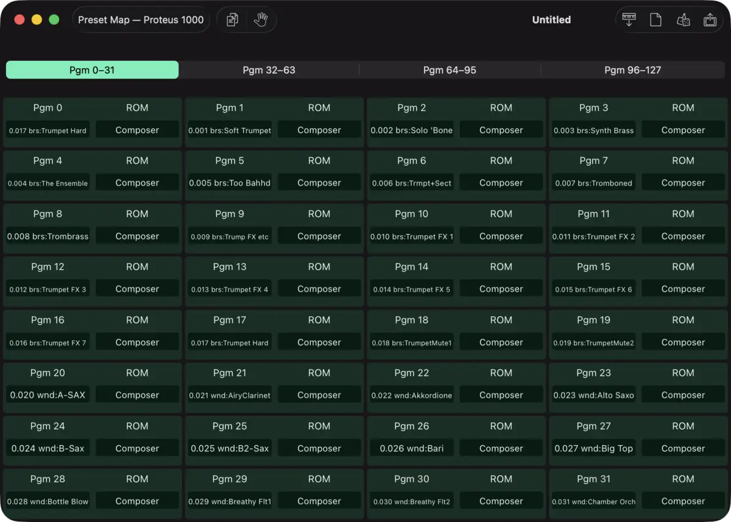Pick the 0.021 wnd:AiryClarinet preset field
Screen dimensions: 731x522
click(x=230, y=395)
